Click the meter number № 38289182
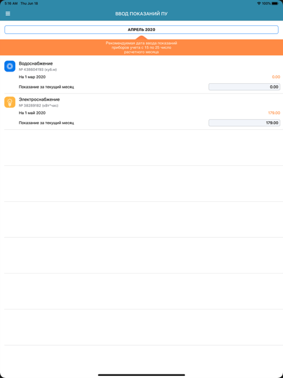 [x=30, y=106]
